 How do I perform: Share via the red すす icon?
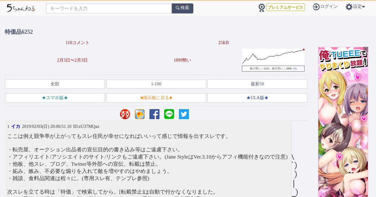[125, 114]
